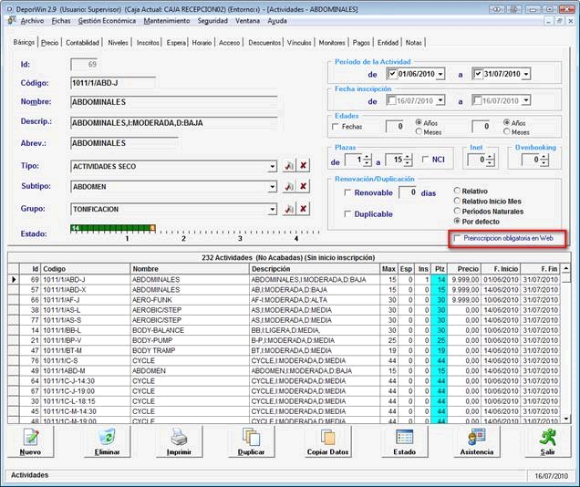Click the green Estado progress bar
Viewport: 580px width, 487px height.
(x=113, y=229)
